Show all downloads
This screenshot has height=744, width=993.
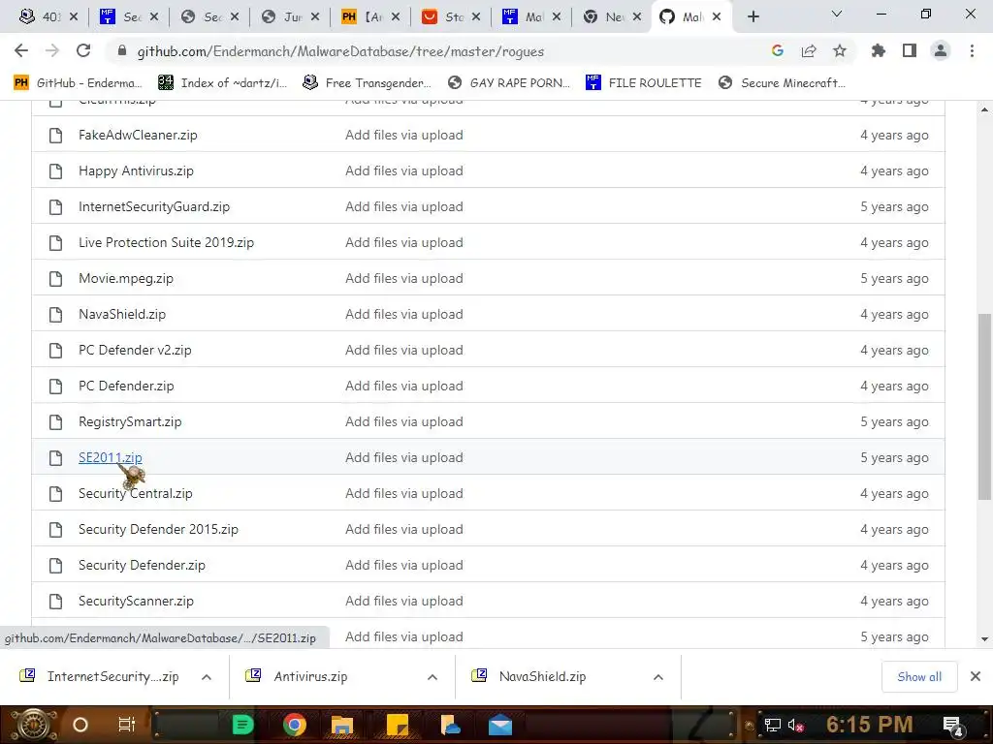919,677
